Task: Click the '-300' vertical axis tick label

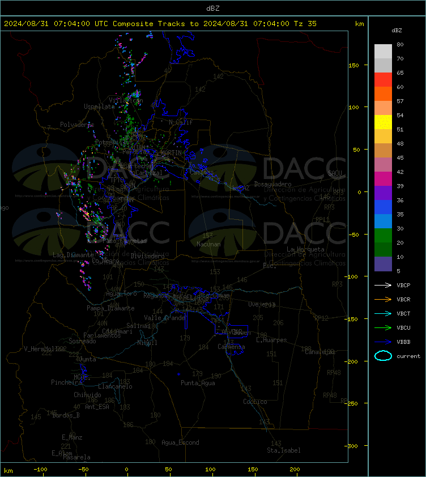Action: pyautogui.click(x=351, y=446)
